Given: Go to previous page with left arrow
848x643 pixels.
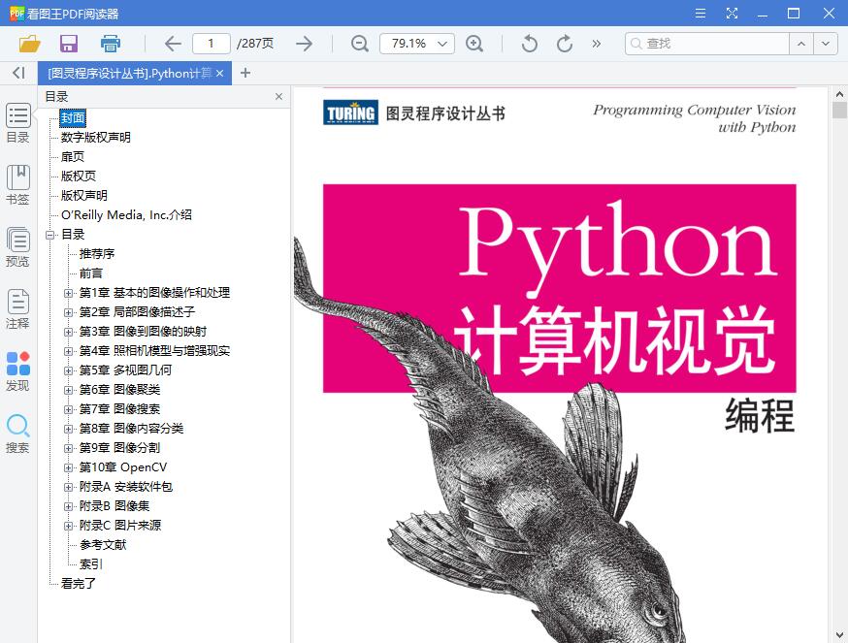Looking at the screenshot, I should [173, 44].
